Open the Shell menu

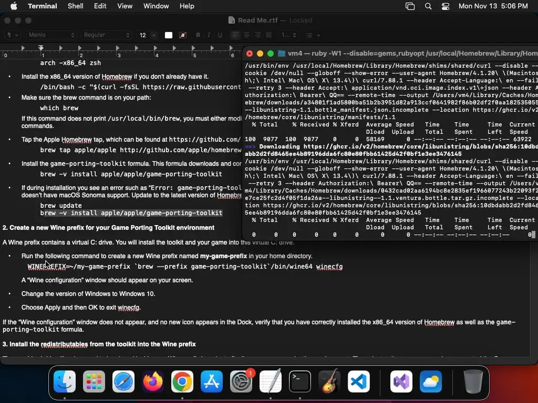click(x=76, y=6)
